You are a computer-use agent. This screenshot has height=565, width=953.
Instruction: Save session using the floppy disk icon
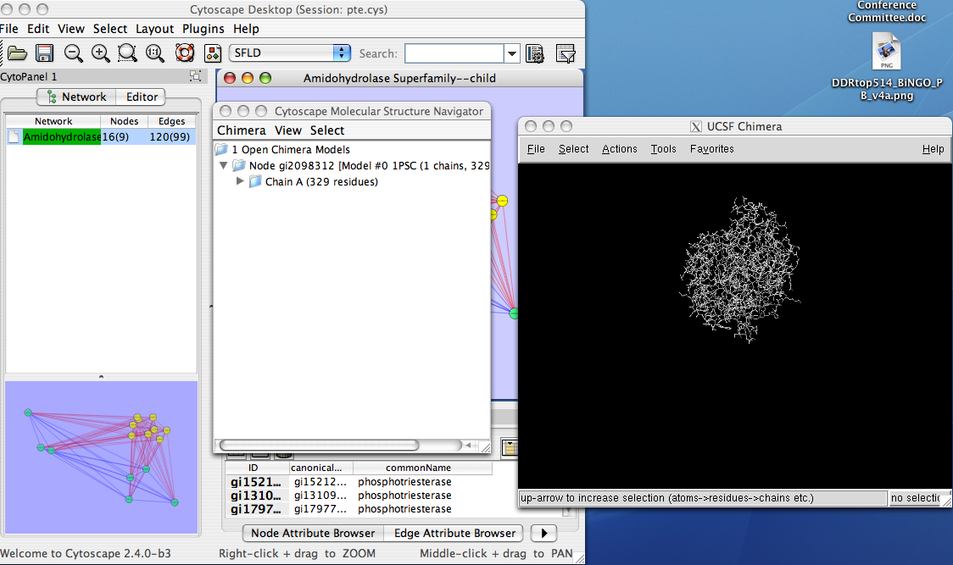(44, 53)
